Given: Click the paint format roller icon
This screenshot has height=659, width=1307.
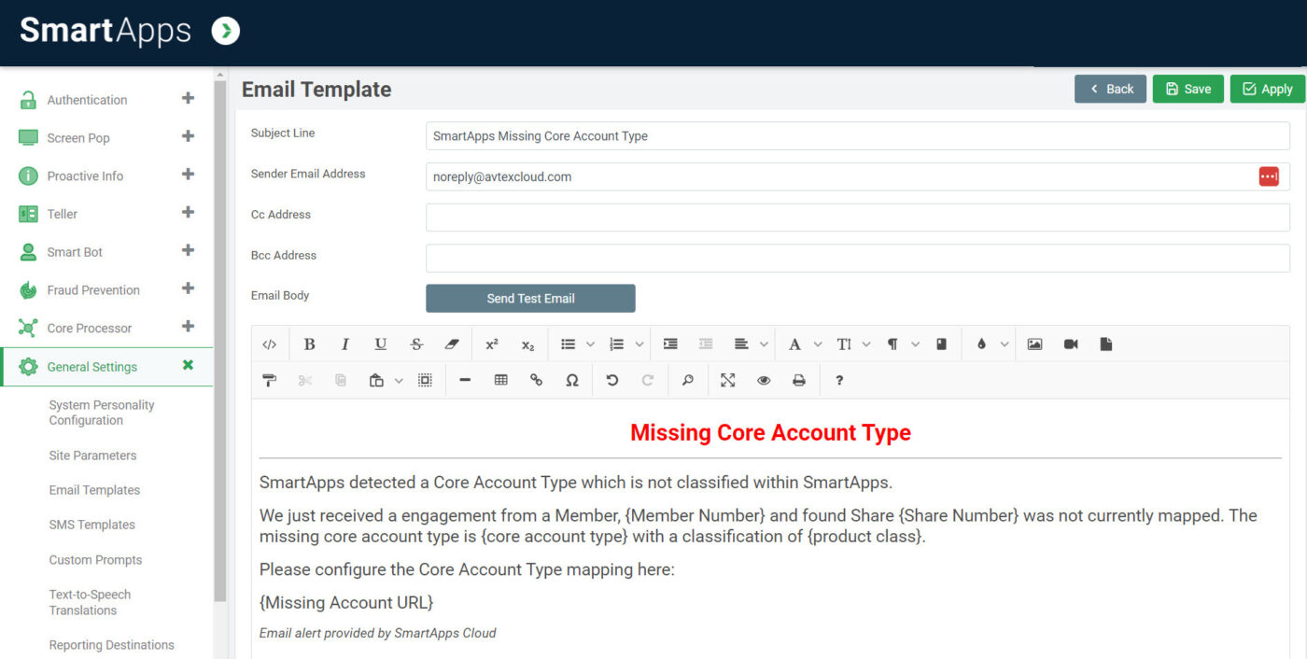Looking at the screenshot, I should point(269,380).
